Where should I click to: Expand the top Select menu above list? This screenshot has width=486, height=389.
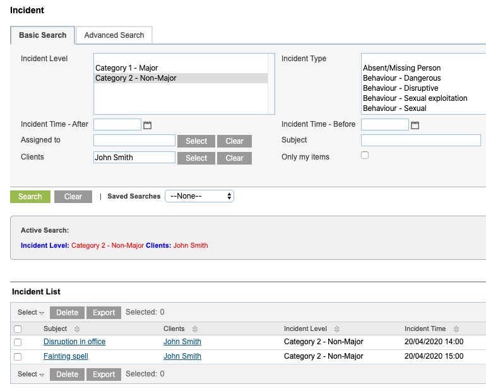tap(31, 312)
